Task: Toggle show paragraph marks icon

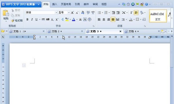Action: point(131,13)
